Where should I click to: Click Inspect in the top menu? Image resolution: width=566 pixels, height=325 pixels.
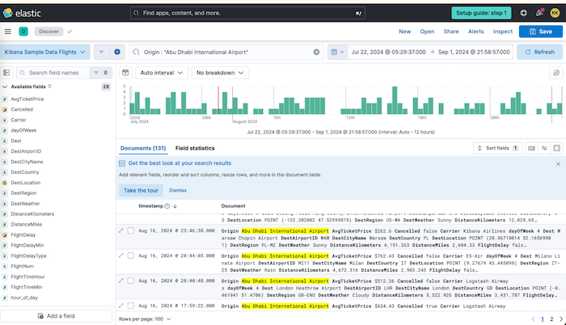(x=502, y=32)
